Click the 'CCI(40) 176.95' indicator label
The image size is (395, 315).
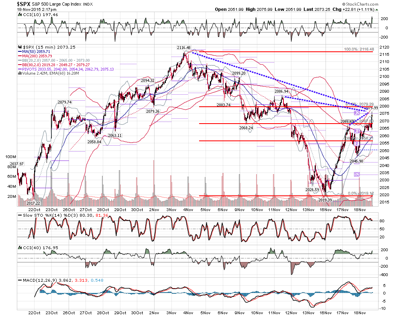coord(40,248)
